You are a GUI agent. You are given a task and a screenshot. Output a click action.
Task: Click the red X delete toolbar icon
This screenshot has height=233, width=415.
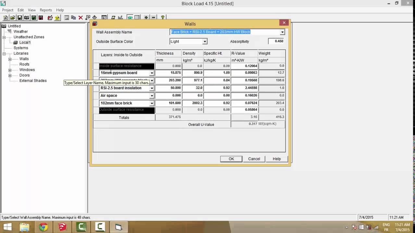coord(81,18)
